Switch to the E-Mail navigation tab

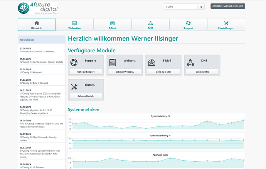112,25
